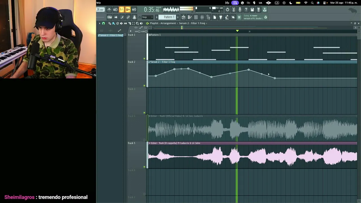361x203 pixels.
Task: Toggle the 3-2-1 countdown before recording
Action: point(122,10)
